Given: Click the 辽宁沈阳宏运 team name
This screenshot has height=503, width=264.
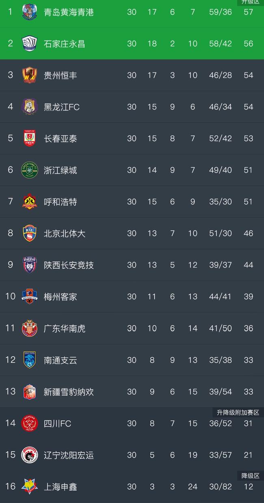Looking at the screenshot, I should pos(69,455).
